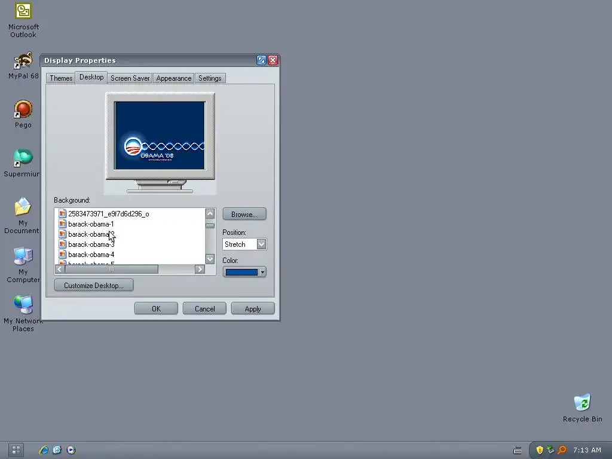
Task: Click the image icon beside barack-obama-1
Action: pyautogui.click(x=62, y=224)
